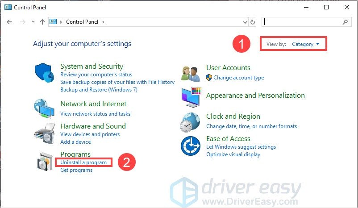This screenshot has width=358, height=208.
Task: Click Uninstall a program link
Action: click(83, 162)
